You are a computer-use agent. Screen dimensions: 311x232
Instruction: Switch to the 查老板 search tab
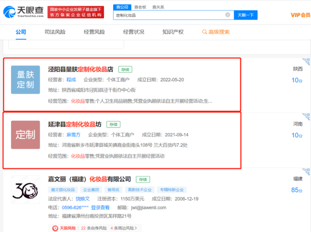pos(140,7)
